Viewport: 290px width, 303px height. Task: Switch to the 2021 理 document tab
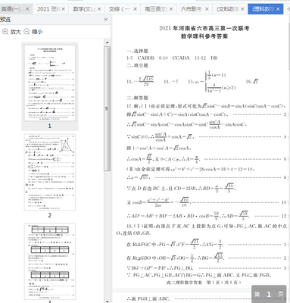coord(51,9)
